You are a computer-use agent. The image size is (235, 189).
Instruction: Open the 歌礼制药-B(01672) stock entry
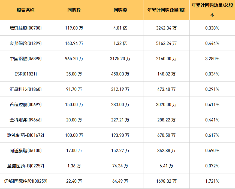pyautogui.click(x=25, y=135)
